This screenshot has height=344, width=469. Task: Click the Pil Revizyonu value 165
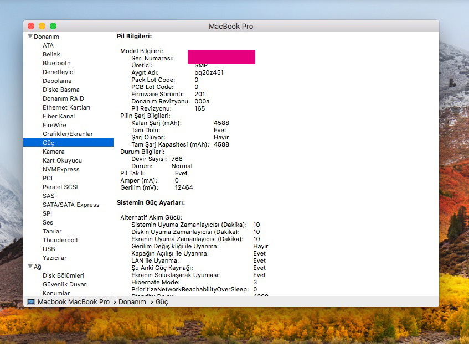[x=200, y=108]
